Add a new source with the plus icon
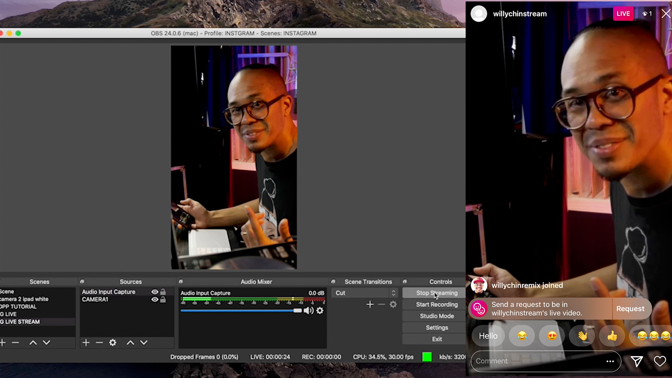This screenshot has height=378, width=672. 86,343
